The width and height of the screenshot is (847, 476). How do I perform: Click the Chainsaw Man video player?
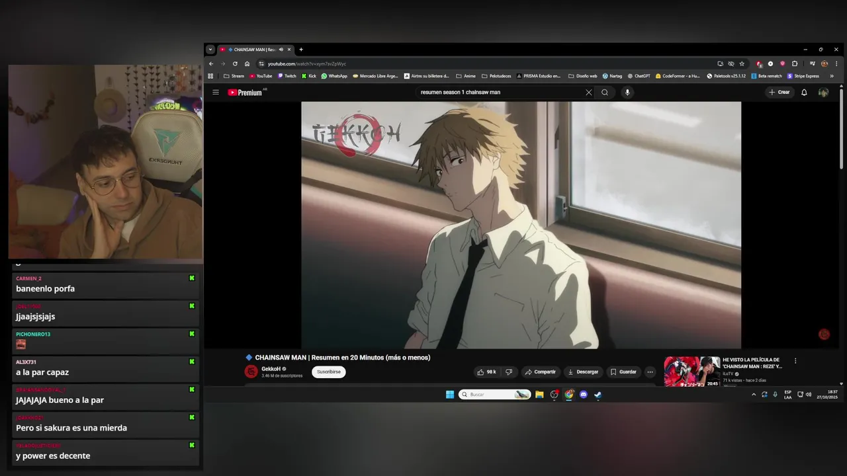pos(521,225)
